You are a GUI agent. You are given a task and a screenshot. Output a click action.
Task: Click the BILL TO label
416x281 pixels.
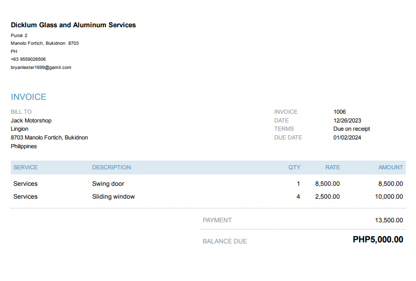click(21, 112)
